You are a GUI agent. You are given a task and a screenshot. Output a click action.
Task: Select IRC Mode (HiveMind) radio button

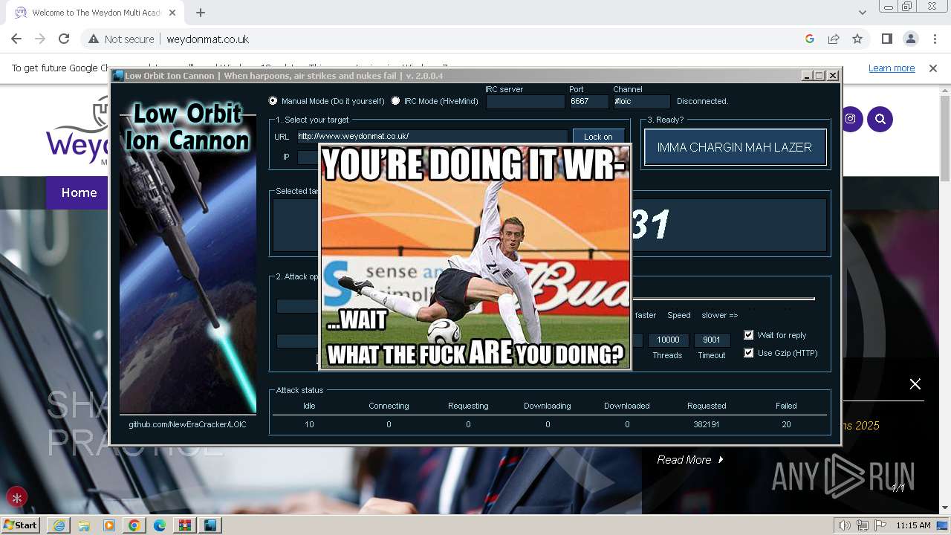pos(395,101)
